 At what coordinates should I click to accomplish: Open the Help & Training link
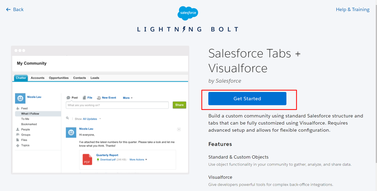(353, 9)
